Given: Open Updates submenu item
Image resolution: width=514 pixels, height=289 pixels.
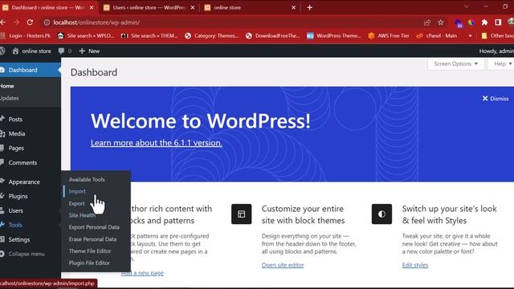Looking at the screenshot, I should pyautogui.click(x=10, y=98).
